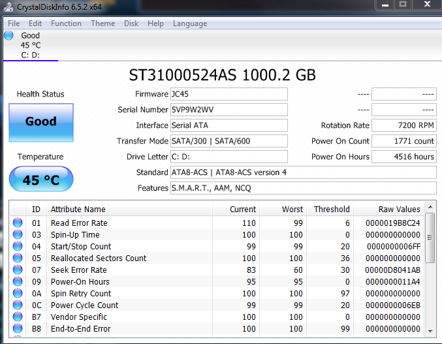Click the Standard field ATA8-ACS
Image resolution: width=442 pixels, height=344 pixels.
[304, 172]
